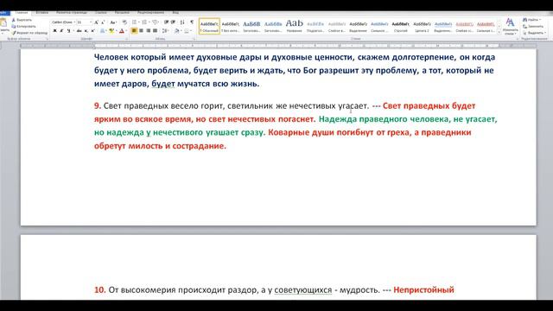Toggle Show paragraph marks (¶)
553x311 pixels.
(192, 22)
